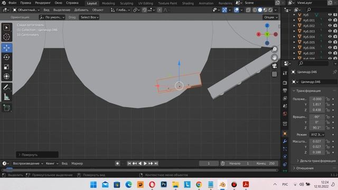Viewport: 338px width, 190px height.
Task: Open the View Layer properties tab
Action: point(285,98)
